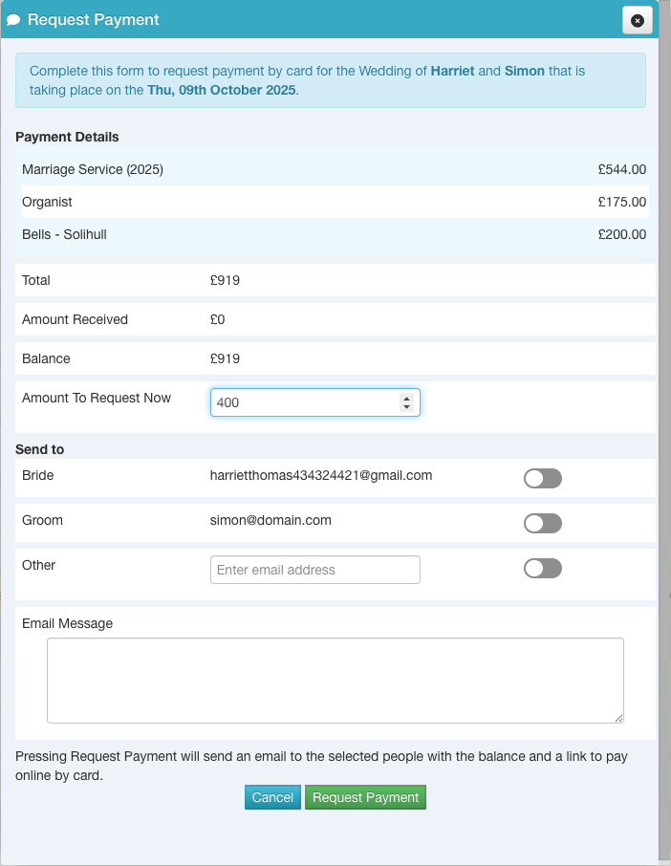
Task: Click the Other email address input
Action: coord(314,570)
